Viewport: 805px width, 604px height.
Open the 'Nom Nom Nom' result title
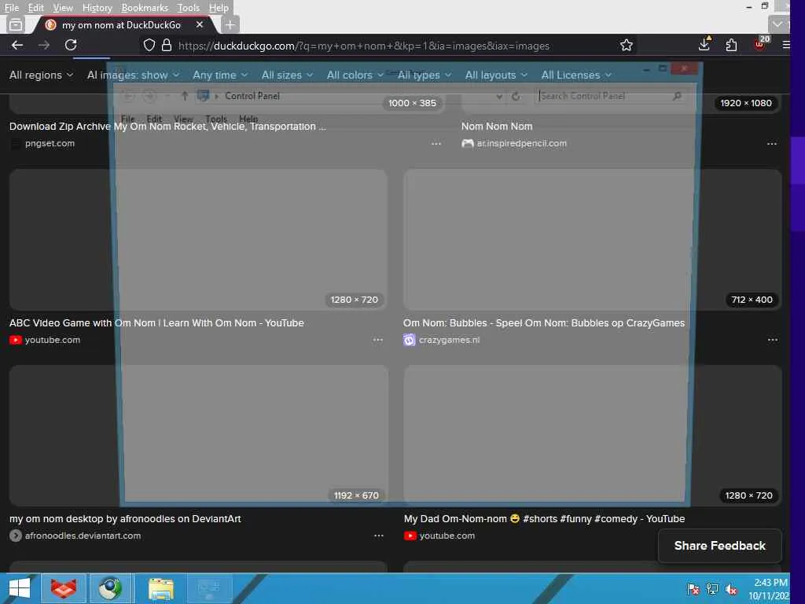click(497, 127)
